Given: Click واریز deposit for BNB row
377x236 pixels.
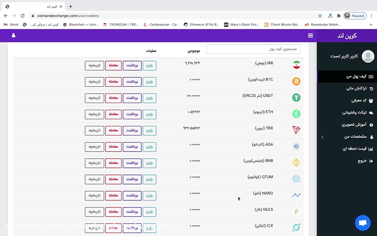Looking at the screenshot, I should coord(149,163).
